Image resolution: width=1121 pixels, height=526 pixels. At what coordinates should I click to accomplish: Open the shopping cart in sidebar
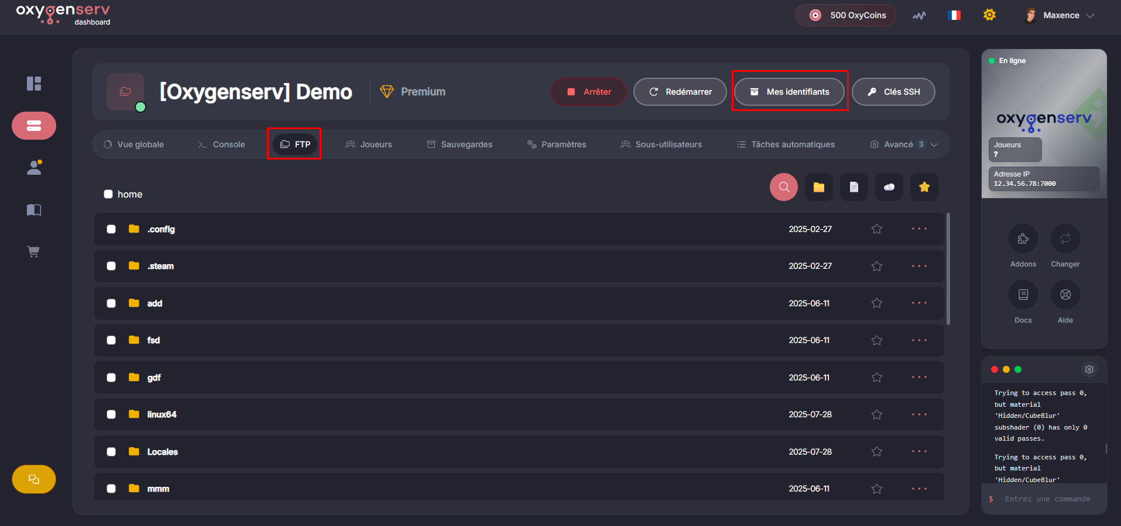click(34, 252)
